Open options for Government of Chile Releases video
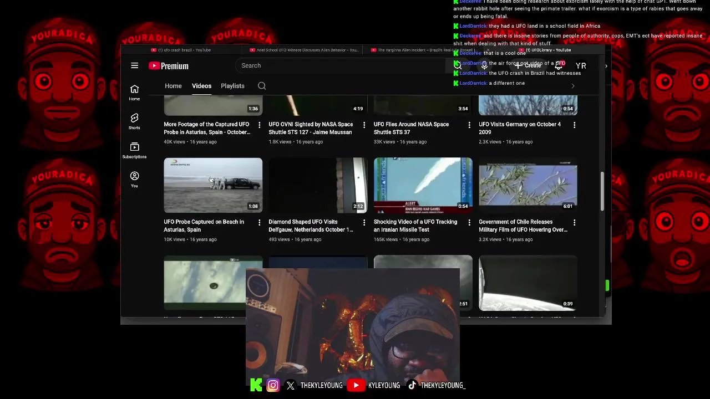 coord(574,222)
